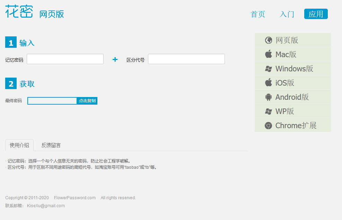The height and width of the screenshot is (220, 342).
Task: Click the Chrome icon beside Chrome扩展
Action: click(x=268, y=125)
